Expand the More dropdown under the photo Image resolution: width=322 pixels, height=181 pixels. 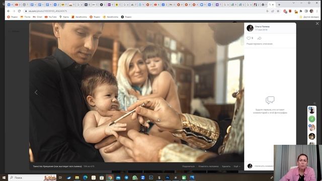point(237,166)
